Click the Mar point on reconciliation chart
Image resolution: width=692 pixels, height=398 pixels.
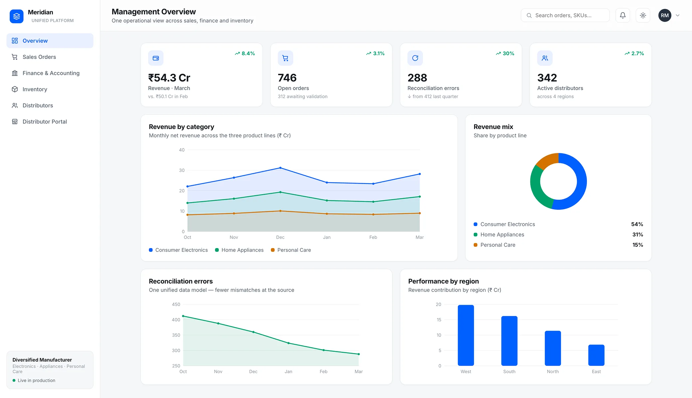pyautogui.click(x=359, y=354)
